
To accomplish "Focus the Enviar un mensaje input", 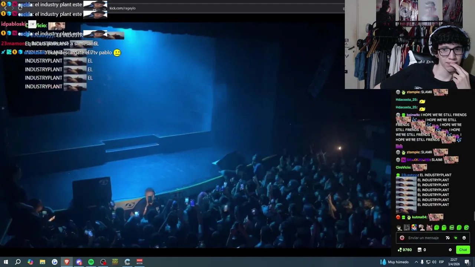I will (x=423, y=238).
